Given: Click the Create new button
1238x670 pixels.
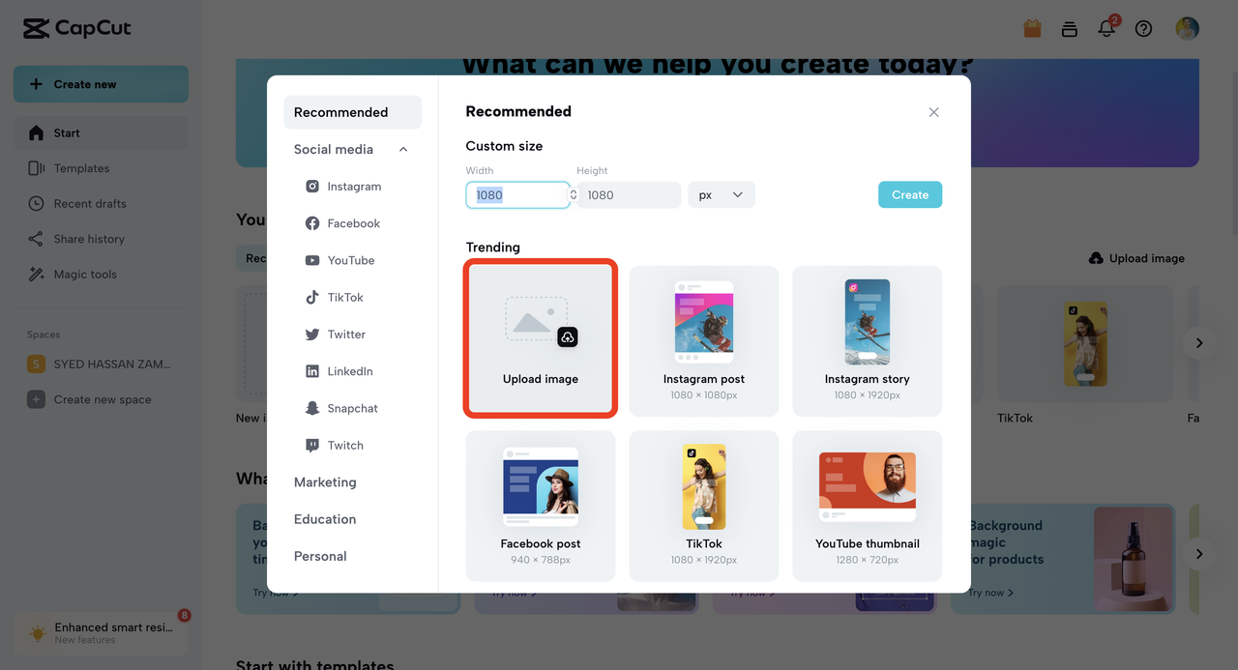Looking at the screenshot, I should tap(101, 84).
